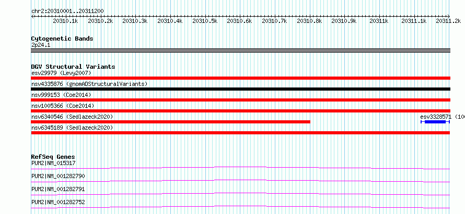This screenshot has height=214, width=465.
Task: Select the blue esv3328571 variant glyph
Action: 435,122
